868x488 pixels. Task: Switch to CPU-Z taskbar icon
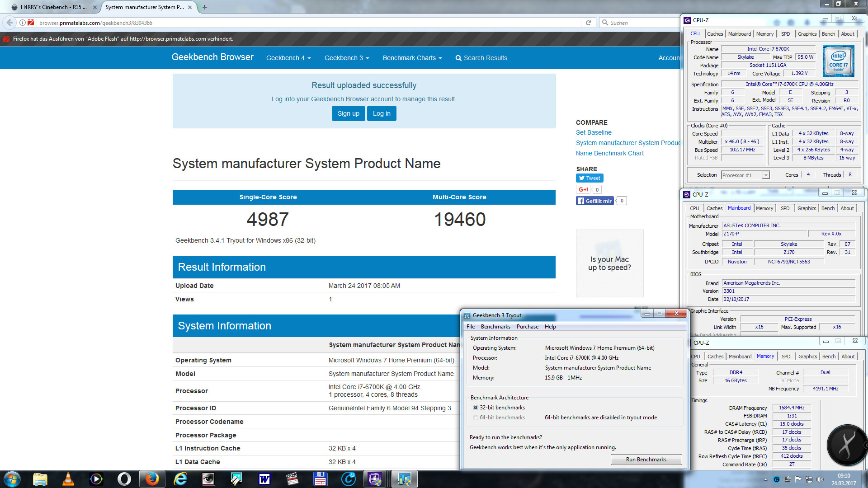coord(375,479)
